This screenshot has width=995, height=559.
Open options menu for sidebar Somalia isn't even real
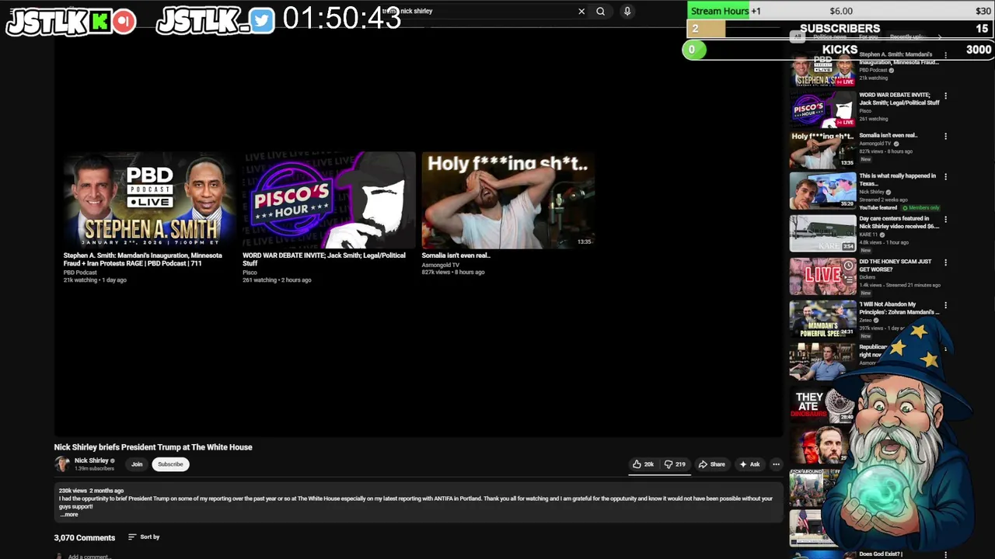click(945, 136)
